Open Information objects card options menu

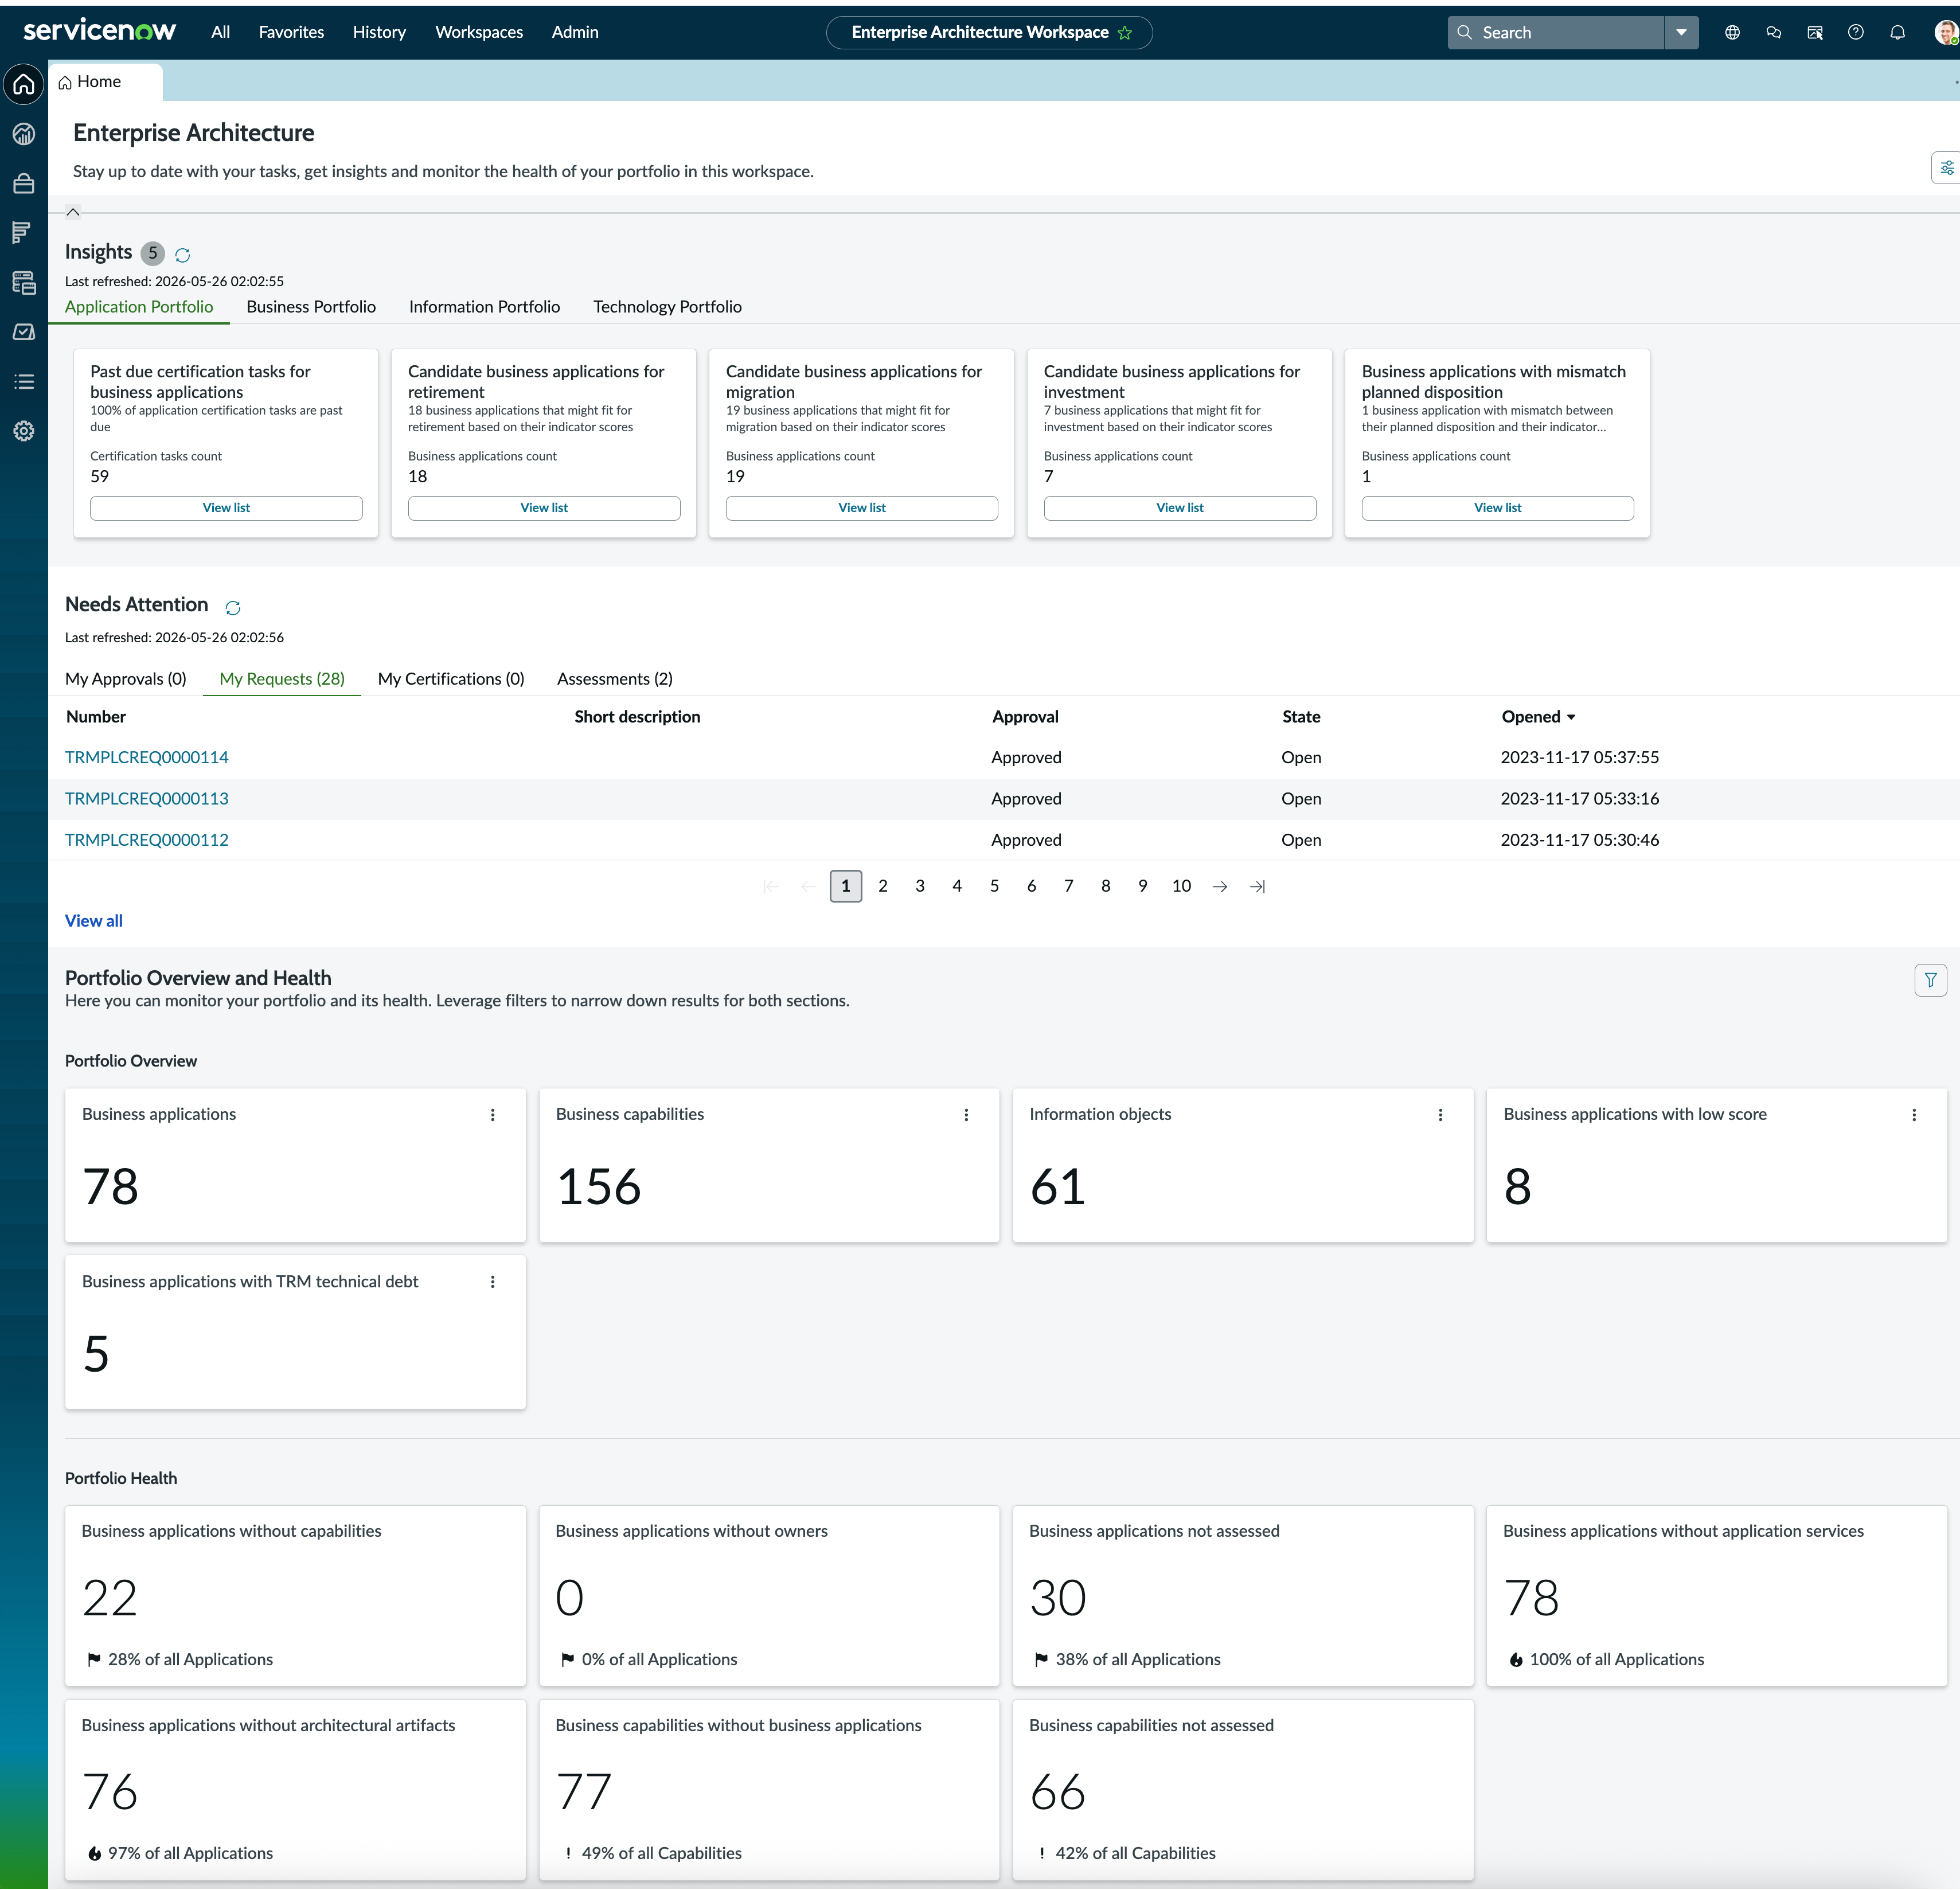click(x=1440, y=1115)
